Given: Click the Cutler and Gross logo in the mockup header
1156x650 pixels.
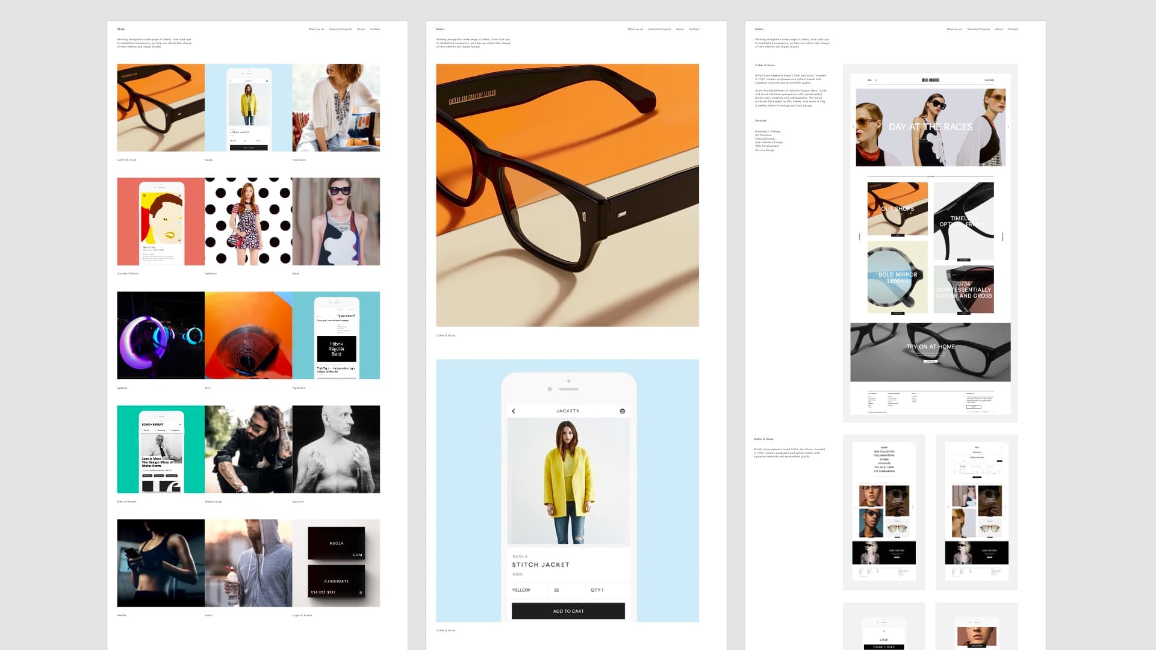Looking at the screenshot, I should pyautogui.click(x=930, y=79).
